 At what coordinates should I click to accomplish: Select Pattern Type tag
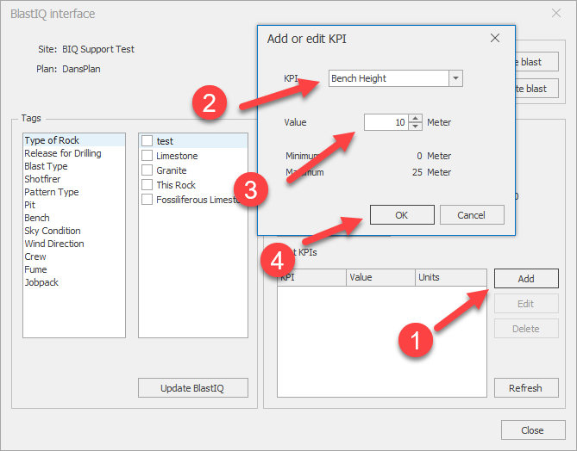point(74,192)
